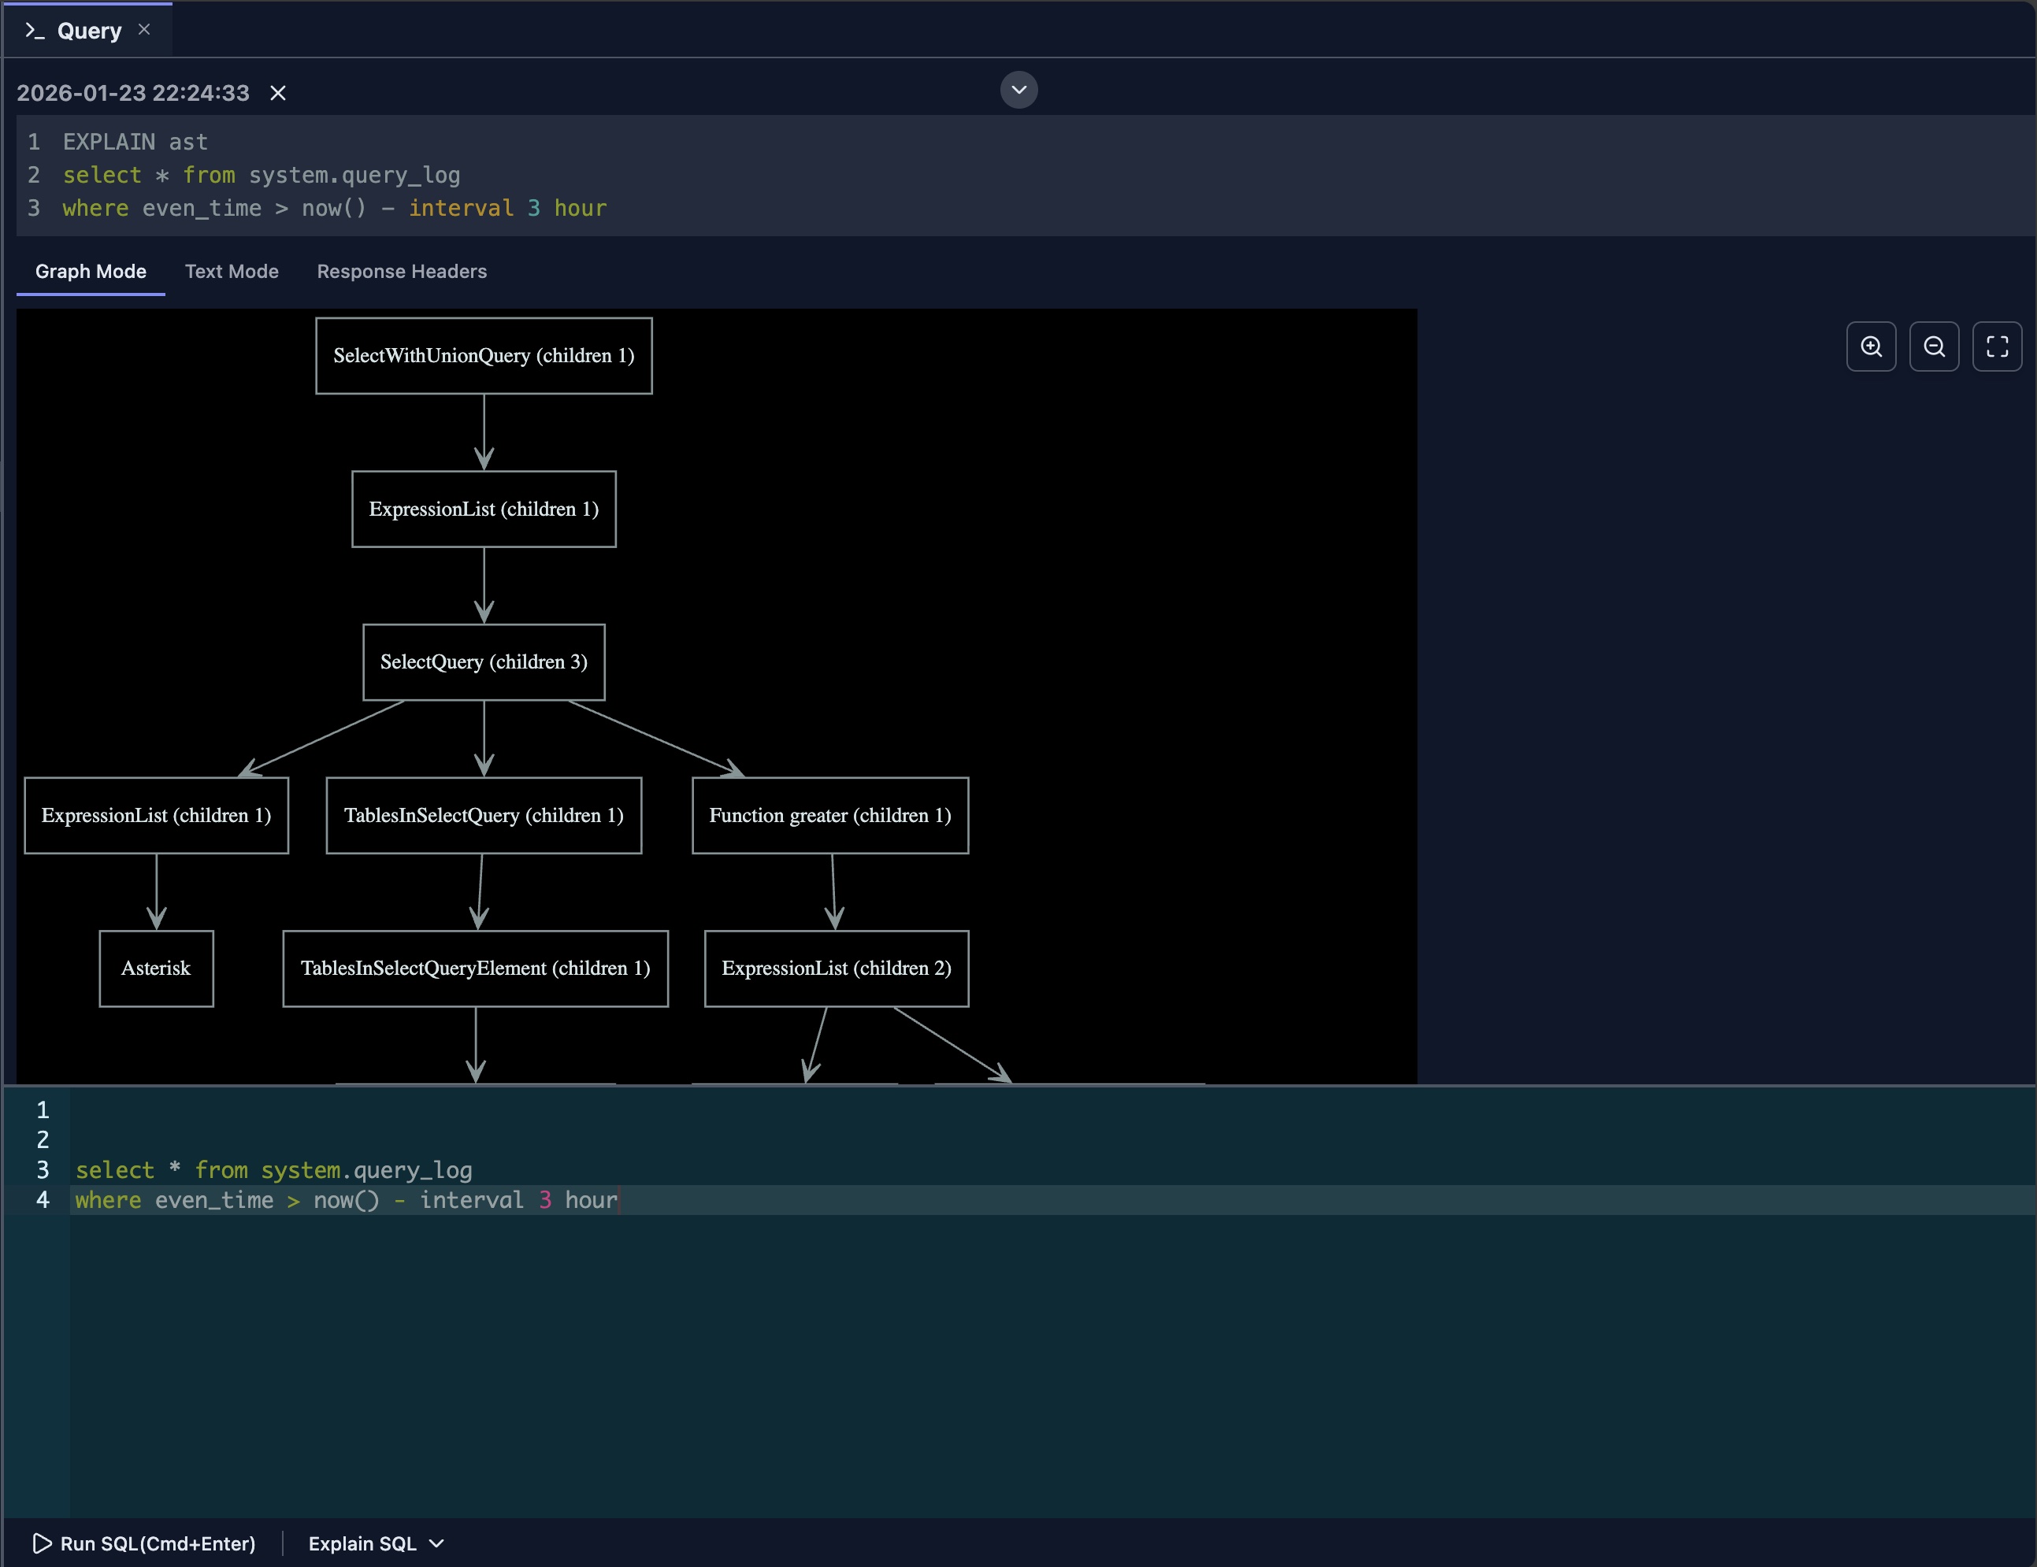2037x1567 pixels.
Task: Dismiss the 2026-01-23 22:24:33 query result
Action: coord(277,92)
